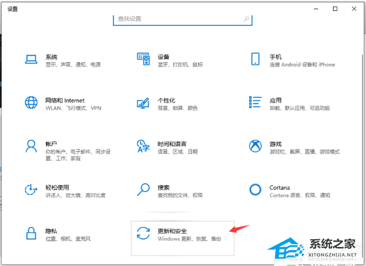
Task: Close the 设置 window
Action: click(354, 9)
